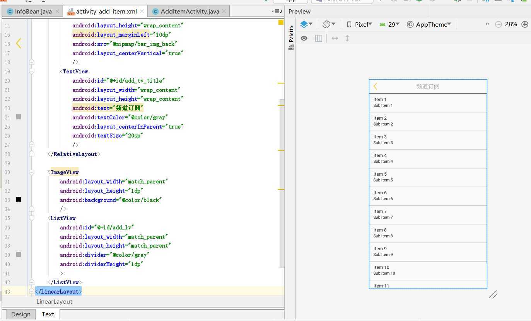Click the editor vertical scrollbar thumb
This screenshot has height=321, width=531.
[x=282, y=183]
